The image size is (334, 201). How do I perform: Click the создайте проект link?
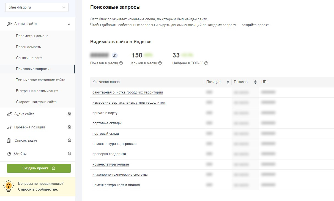coord(255,25)
